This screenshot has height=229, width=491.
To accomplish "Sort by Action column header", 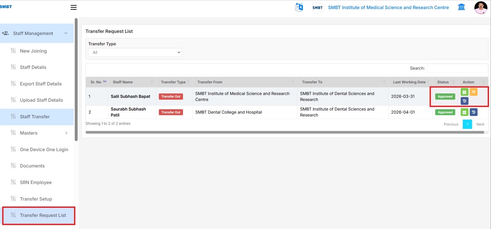I will [x=473, y=82].
